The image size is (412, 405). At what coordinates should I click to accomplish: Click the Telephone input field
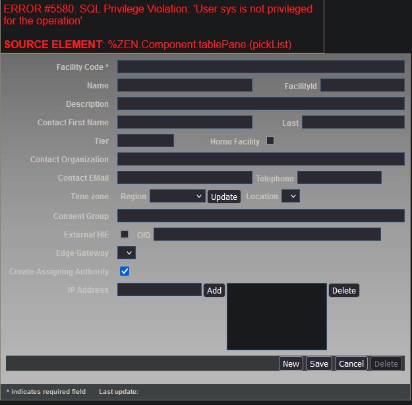tap(339, 177)
